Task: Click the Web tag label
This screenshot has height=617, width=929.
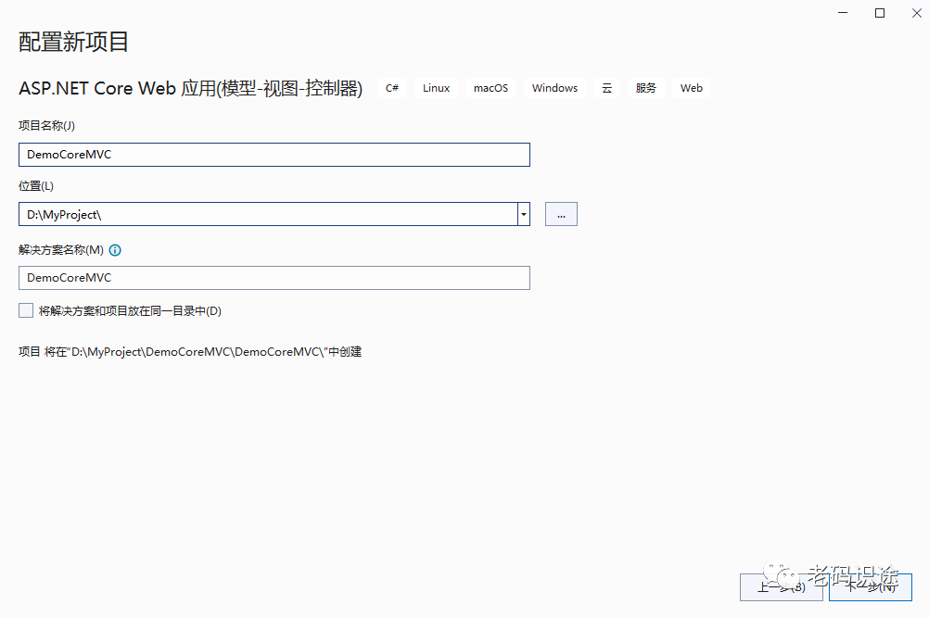Action: pyautogui.click(x=692, y=88)
